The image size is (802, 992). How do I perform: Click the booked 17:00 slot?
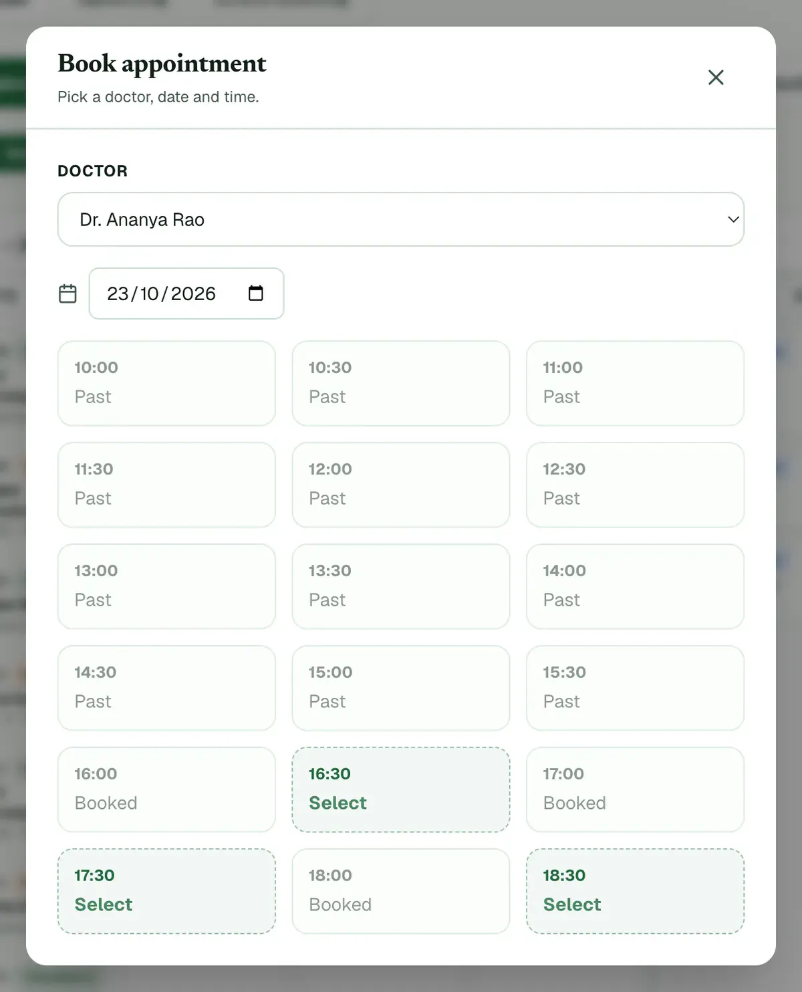[x=635, y=789]
